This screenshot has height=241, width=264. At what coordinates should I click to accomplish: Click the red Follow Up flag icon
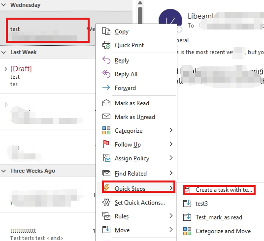pyautogui.click(x=106, y=144)
